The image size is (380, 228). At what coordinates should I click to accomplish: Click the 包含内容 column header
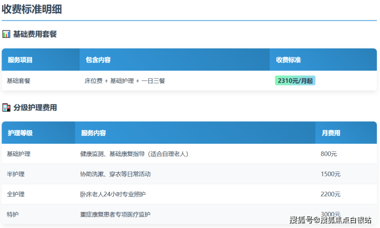[x=98, y=60]
